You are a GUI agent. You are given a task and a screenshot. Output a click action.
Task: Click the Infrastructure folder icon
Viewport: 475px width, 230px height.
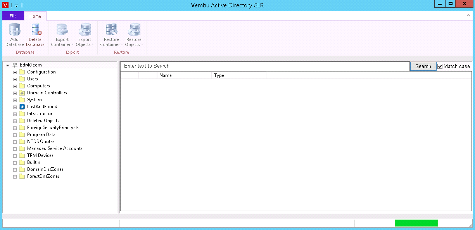point(22,114)
